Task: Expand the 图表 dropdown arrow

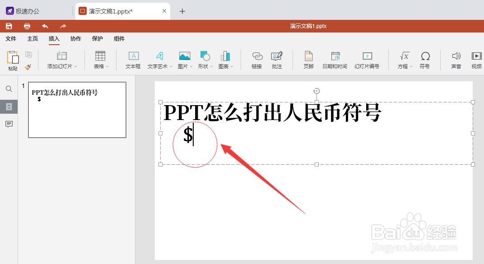Action: 232,67
